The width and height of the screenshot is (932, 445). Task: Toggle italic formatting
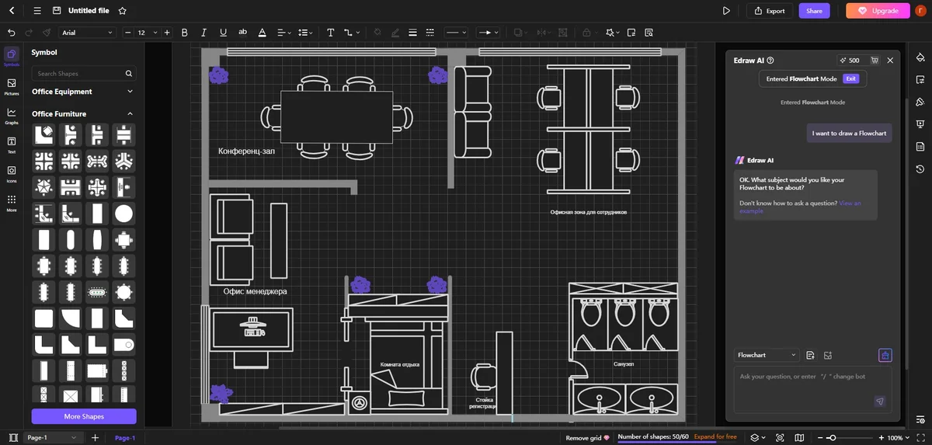coord(203,33)
